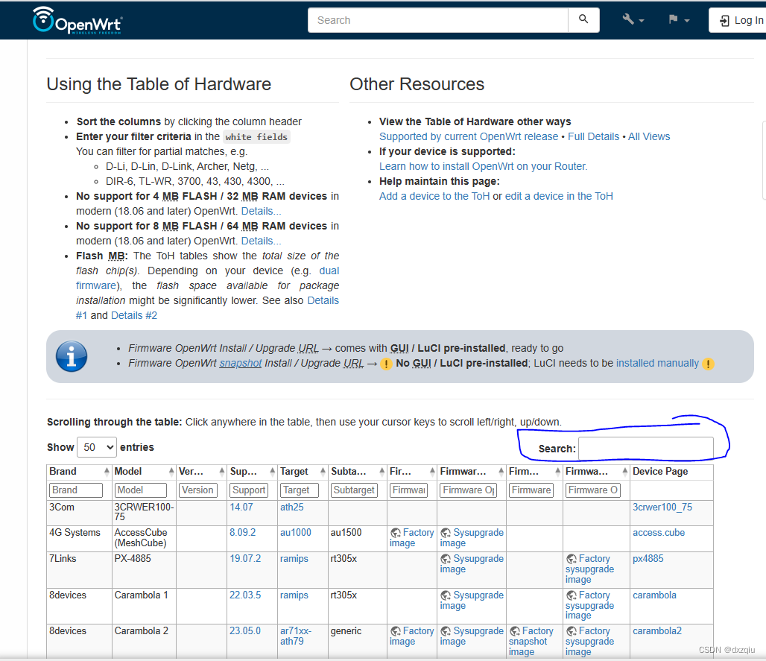
Task: Open ath25 target link
Action: (291, 507)
